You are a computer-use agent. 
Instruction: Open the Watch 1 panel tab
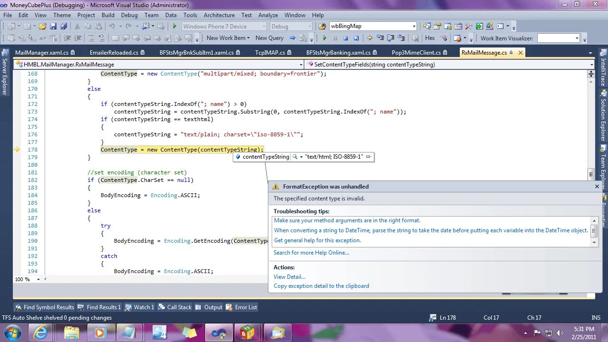point(139,307)
